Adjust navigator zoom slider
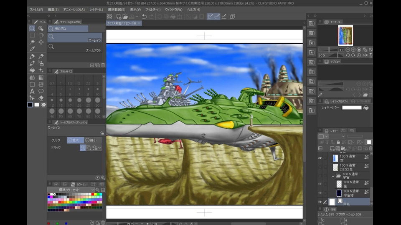 coord(331,50)
